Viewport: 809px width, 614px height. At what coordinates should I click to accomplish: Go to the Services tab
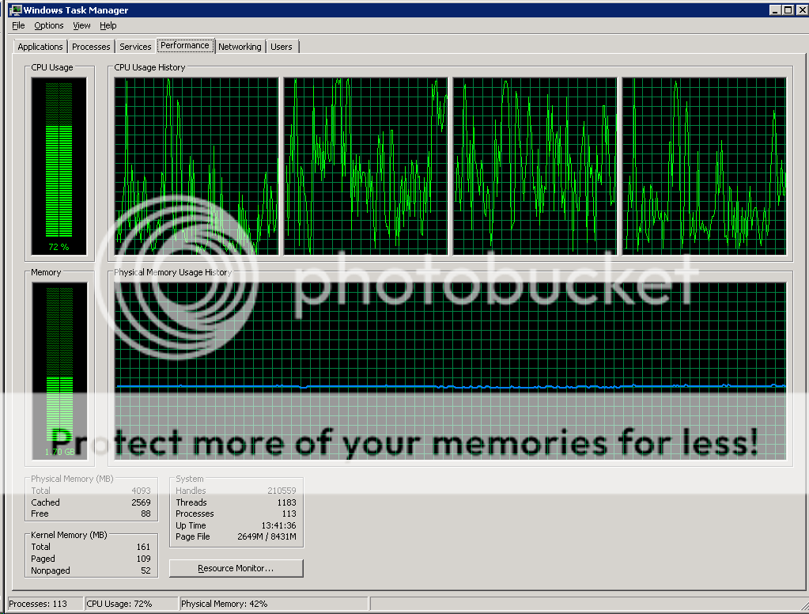coord(135,47)
